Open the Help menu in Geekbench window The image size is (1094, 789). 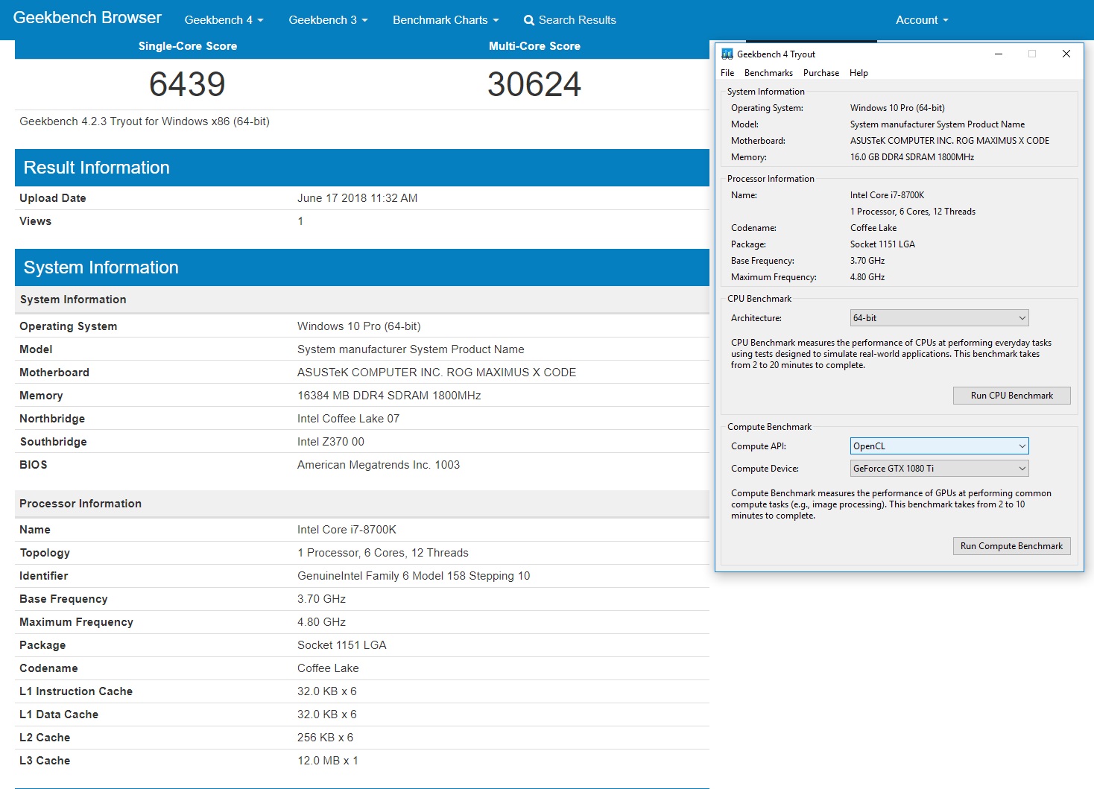pos(859,73)
